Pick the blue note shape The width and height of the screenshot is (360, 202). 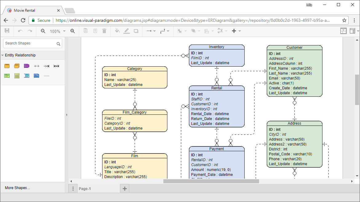coord(37,76)
